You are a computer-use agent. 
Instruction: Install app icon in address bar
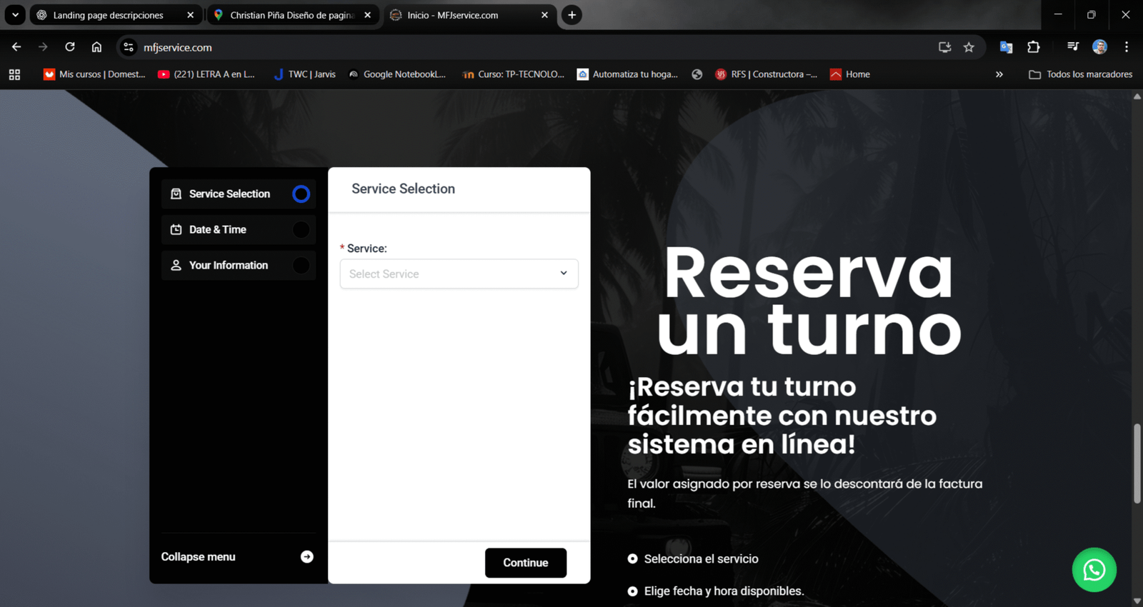(x=944, y=47)
